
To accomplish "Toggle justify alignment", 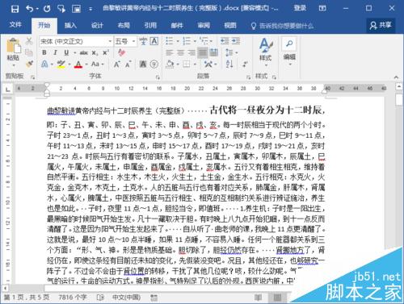I will coord(203,52).
